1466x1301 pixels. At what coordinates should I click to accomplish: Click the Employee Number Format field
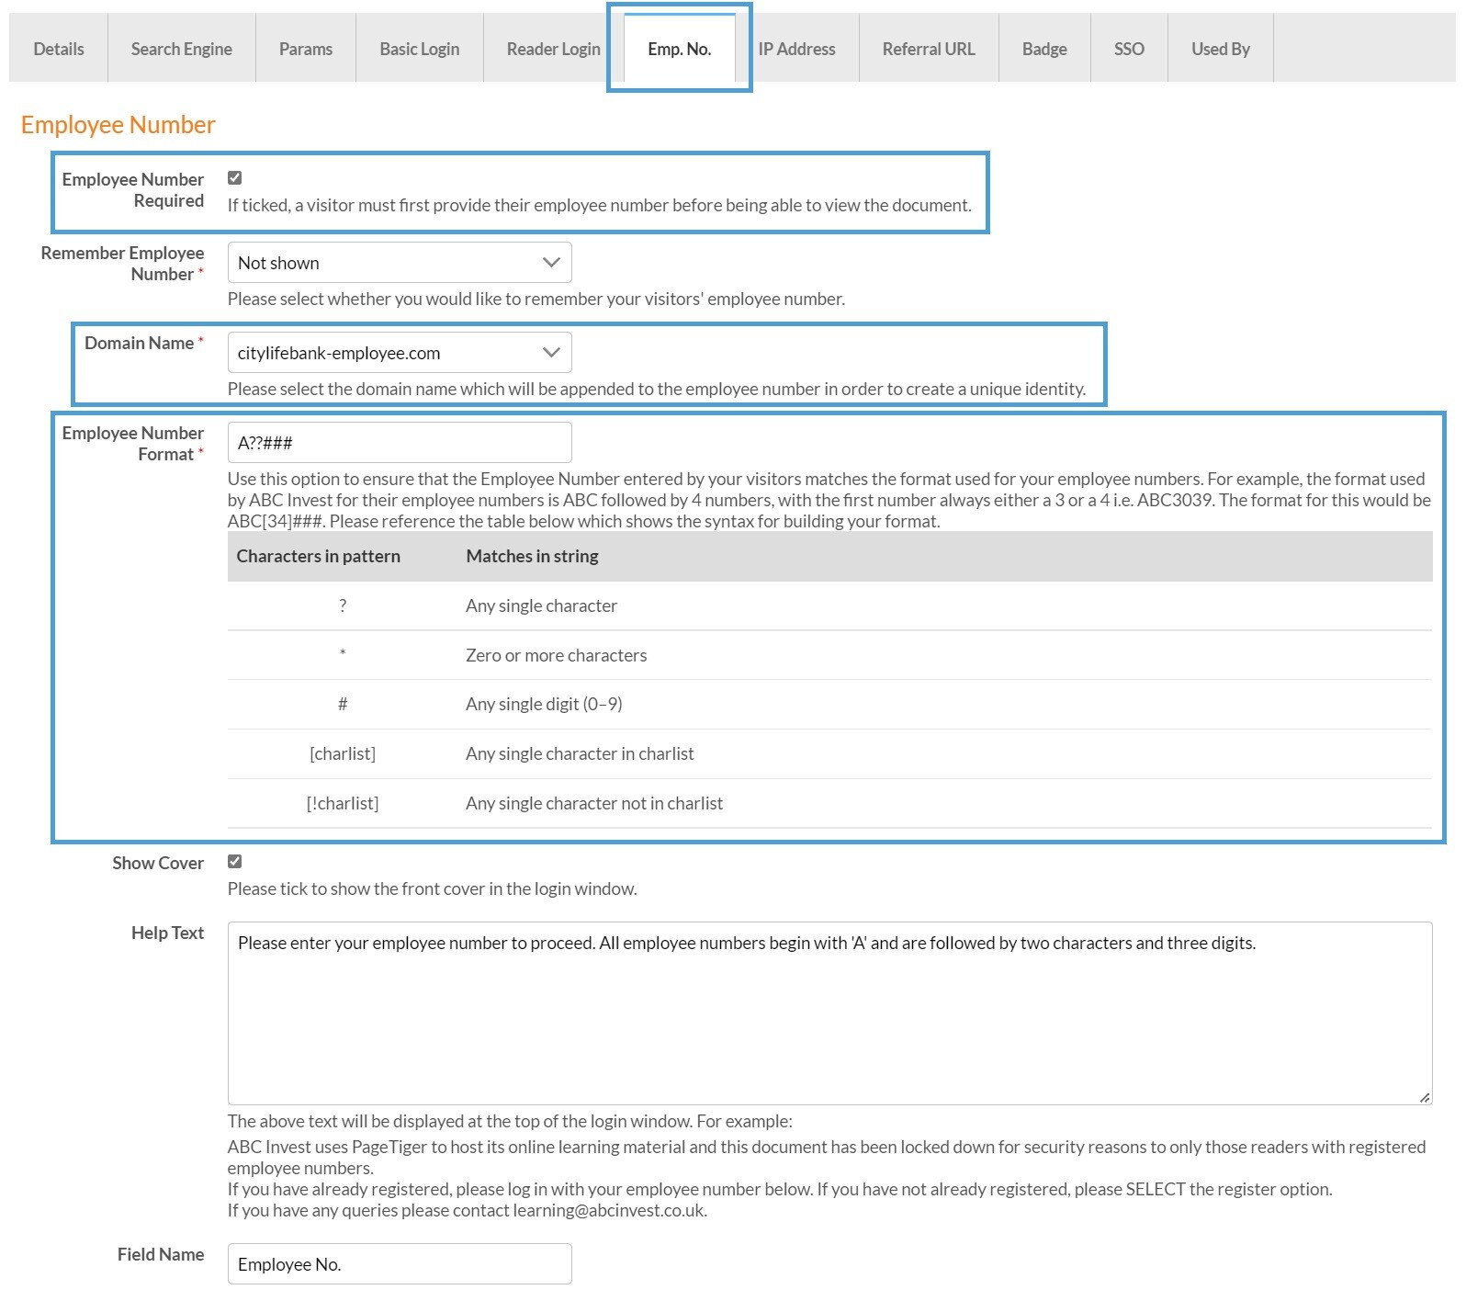(399, 443)
